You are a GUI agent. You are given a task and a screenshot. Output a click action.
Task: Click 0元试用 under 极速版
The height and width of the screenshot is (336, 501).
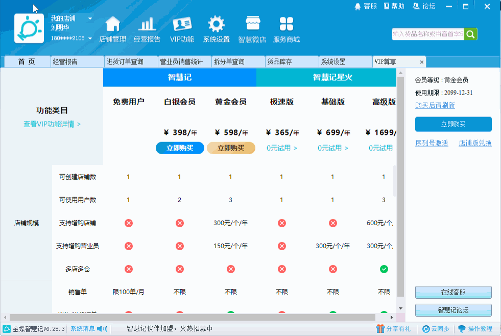pyautogui.click(x=282, y=148)
